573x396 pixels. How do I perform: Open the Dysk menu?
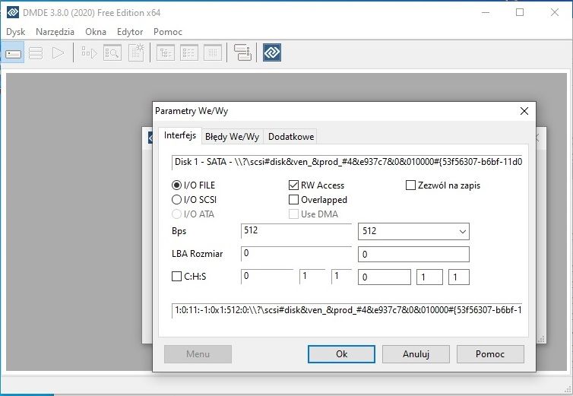[x=16, y=32]
